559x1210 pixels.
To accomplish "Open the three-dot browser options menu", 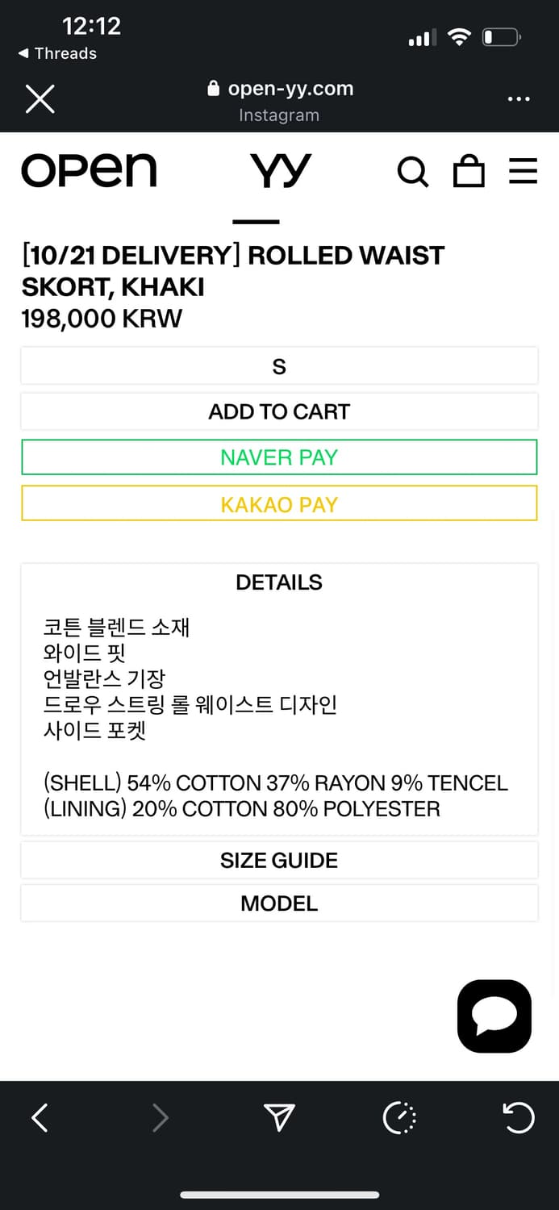I will pos(519,99).
